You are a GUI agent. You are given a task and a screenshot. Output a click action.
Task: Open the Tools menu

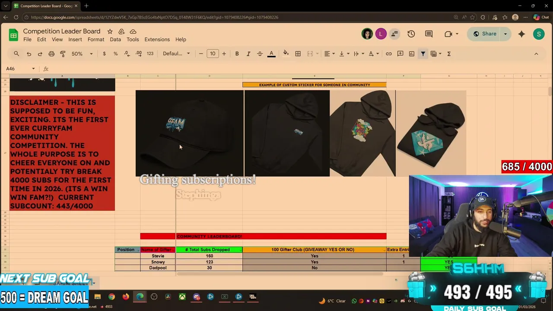133,39
